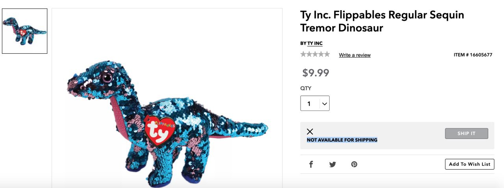
Task: Share product via Twitter icon
Action: tap(333, 164)
